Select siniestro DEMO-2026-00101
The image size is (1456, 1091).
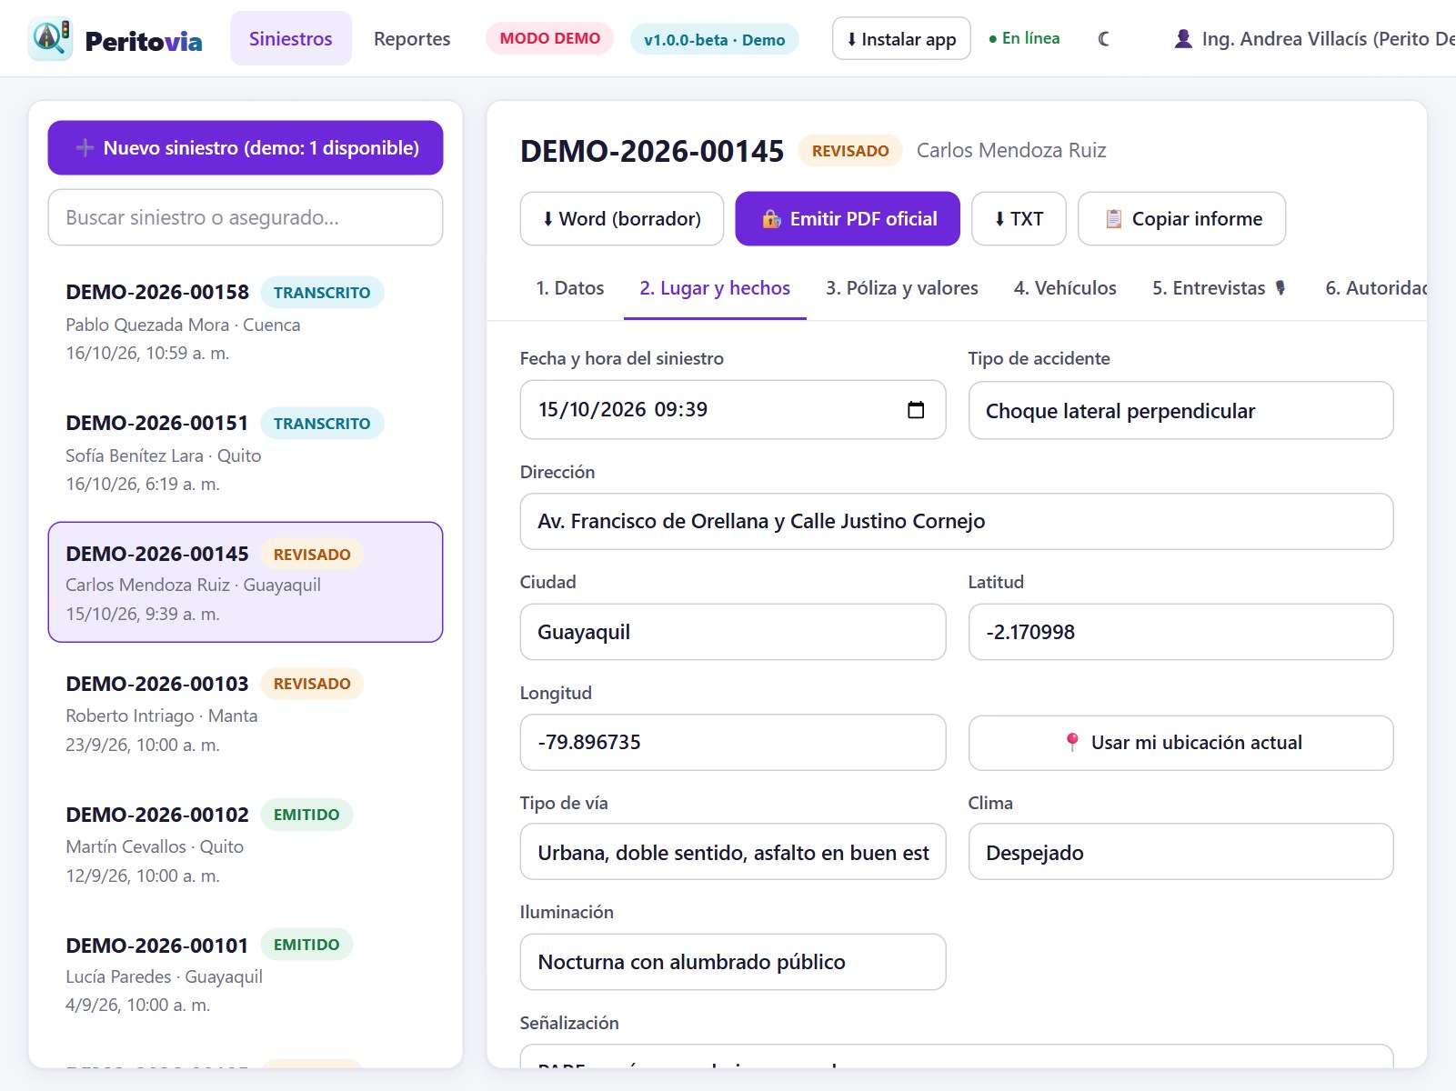246,975
